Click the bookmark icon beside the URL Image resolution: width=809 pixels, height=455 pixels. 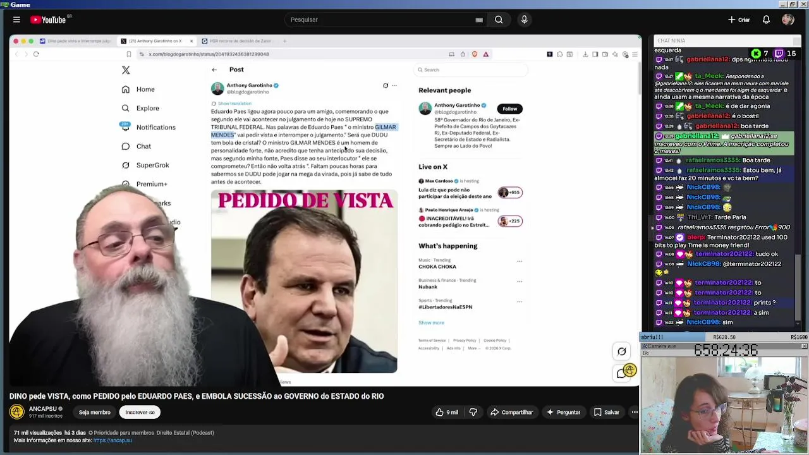[129, 54]
